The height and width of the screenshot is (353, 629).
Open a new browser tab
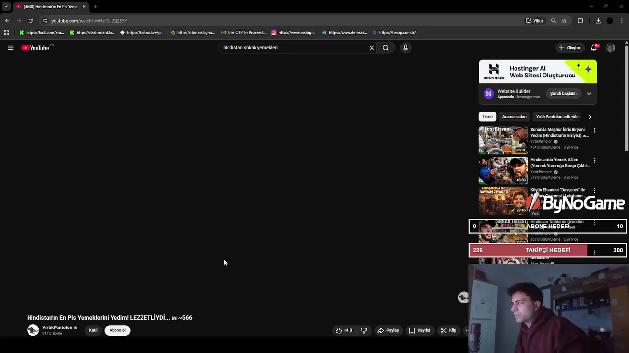pos(95,7)
